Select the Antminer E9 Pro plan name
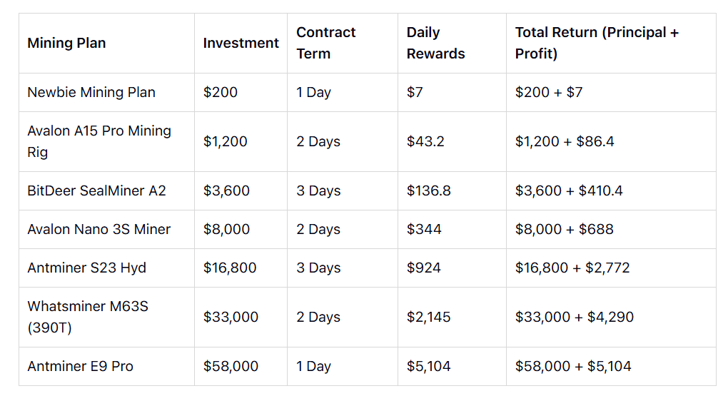728x401 pixels. [x=80, y=367]
